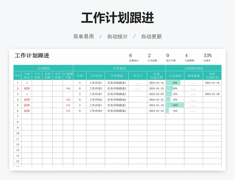Select the 447 overdue days cell
Viewport: 235px width, 180px height.
(68, 105)
